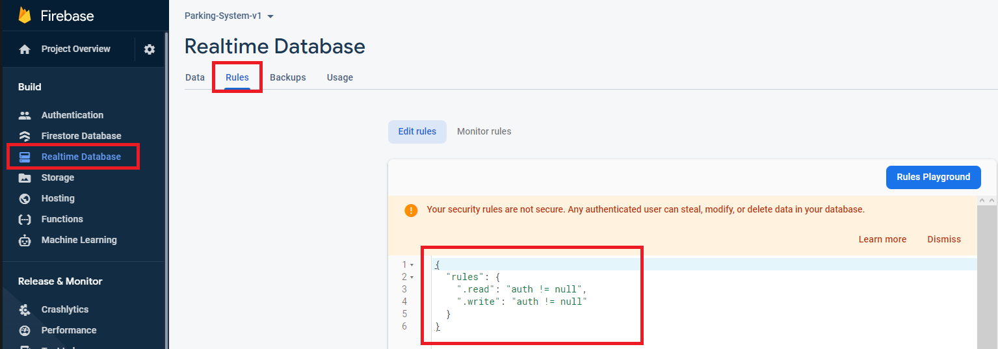
Task: Click the Build section heading
Action: (x=30, y=87)
